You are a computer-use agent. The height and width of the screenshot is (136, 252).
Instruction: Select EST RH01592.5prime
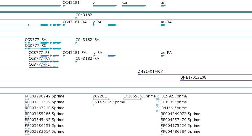(171, 96)
